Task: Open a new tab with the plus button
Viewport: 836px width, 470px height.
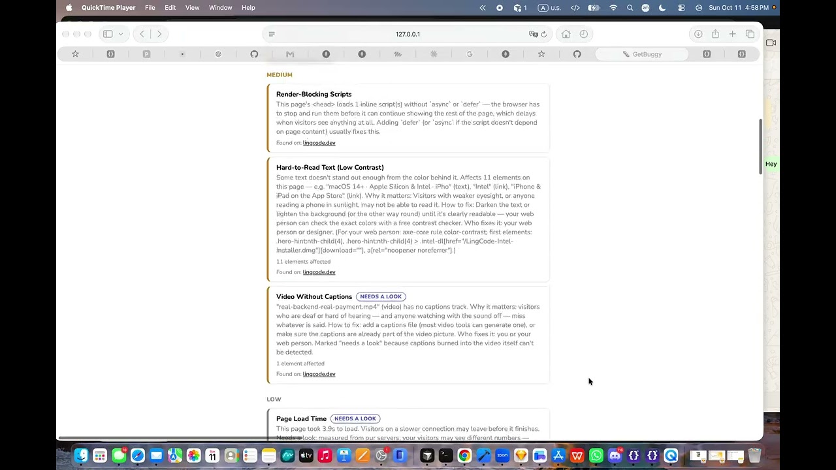Action: point(733,34)
